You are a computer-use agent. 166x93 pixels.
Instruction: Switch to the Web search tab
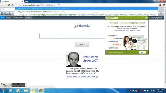[x=3, y=18]
